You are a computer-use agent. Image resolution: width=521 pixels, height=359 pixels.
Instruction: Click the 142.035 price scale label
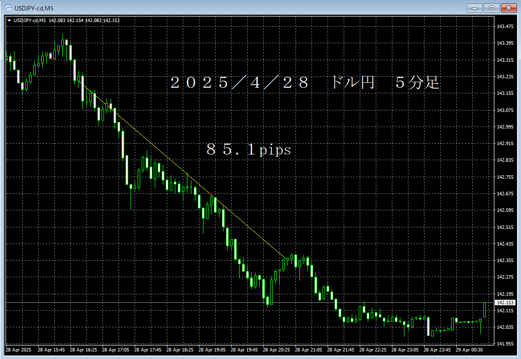(x=505, y=327)
